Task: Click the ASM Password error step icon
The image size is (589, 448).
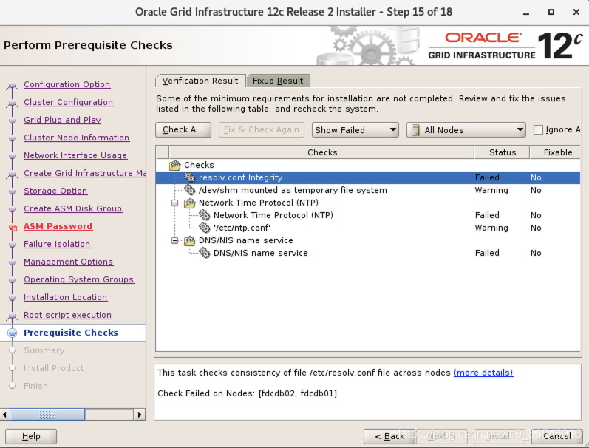Action: [x=13, y=227]
